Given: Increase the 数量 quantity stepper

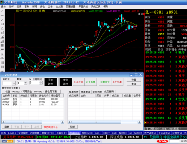Looking at the screenshot, I should 25,82.
